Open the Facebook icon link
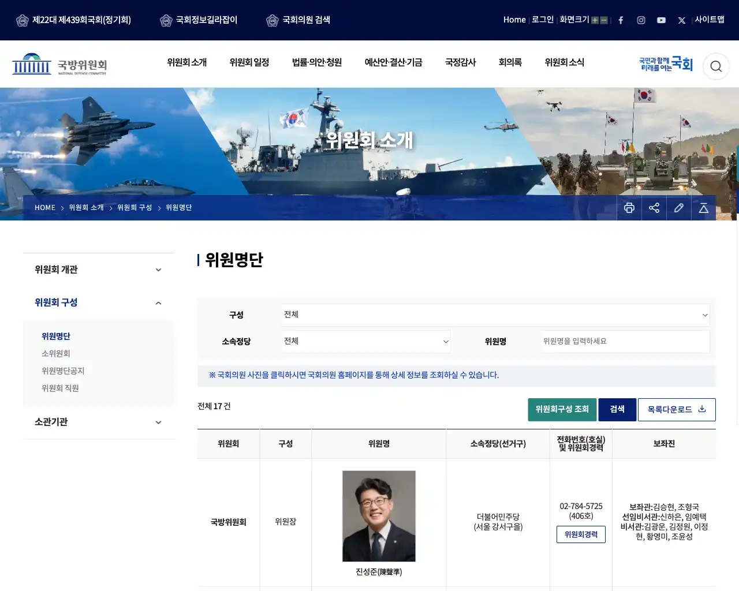The image size is (739, 591). [x=621, y=20]
